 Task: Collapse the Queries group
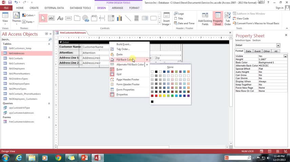click(49, 103)
